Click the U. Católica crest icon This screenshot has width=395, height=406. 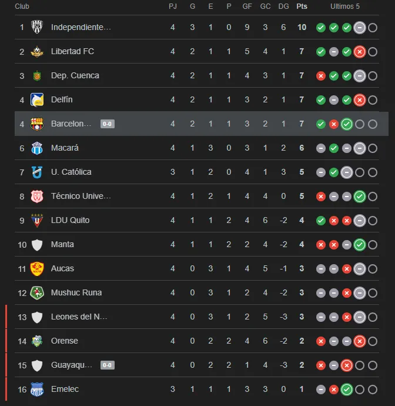pos(38,172)
